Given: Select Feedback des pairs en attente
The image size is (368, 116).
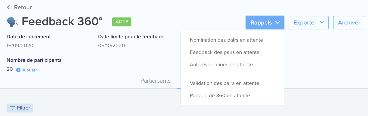Looking at the screenshot, I should (x=225, y=52).
